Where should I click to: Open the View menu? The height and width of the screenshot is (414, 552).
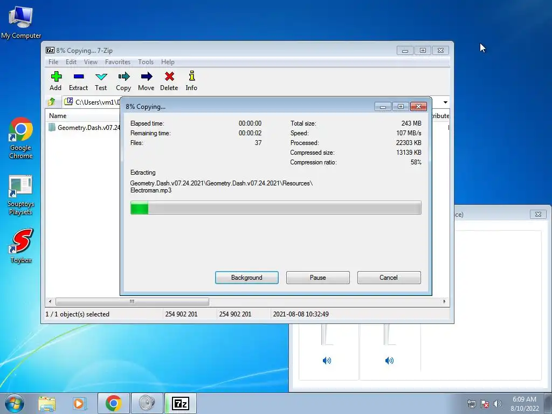(91, 62)
